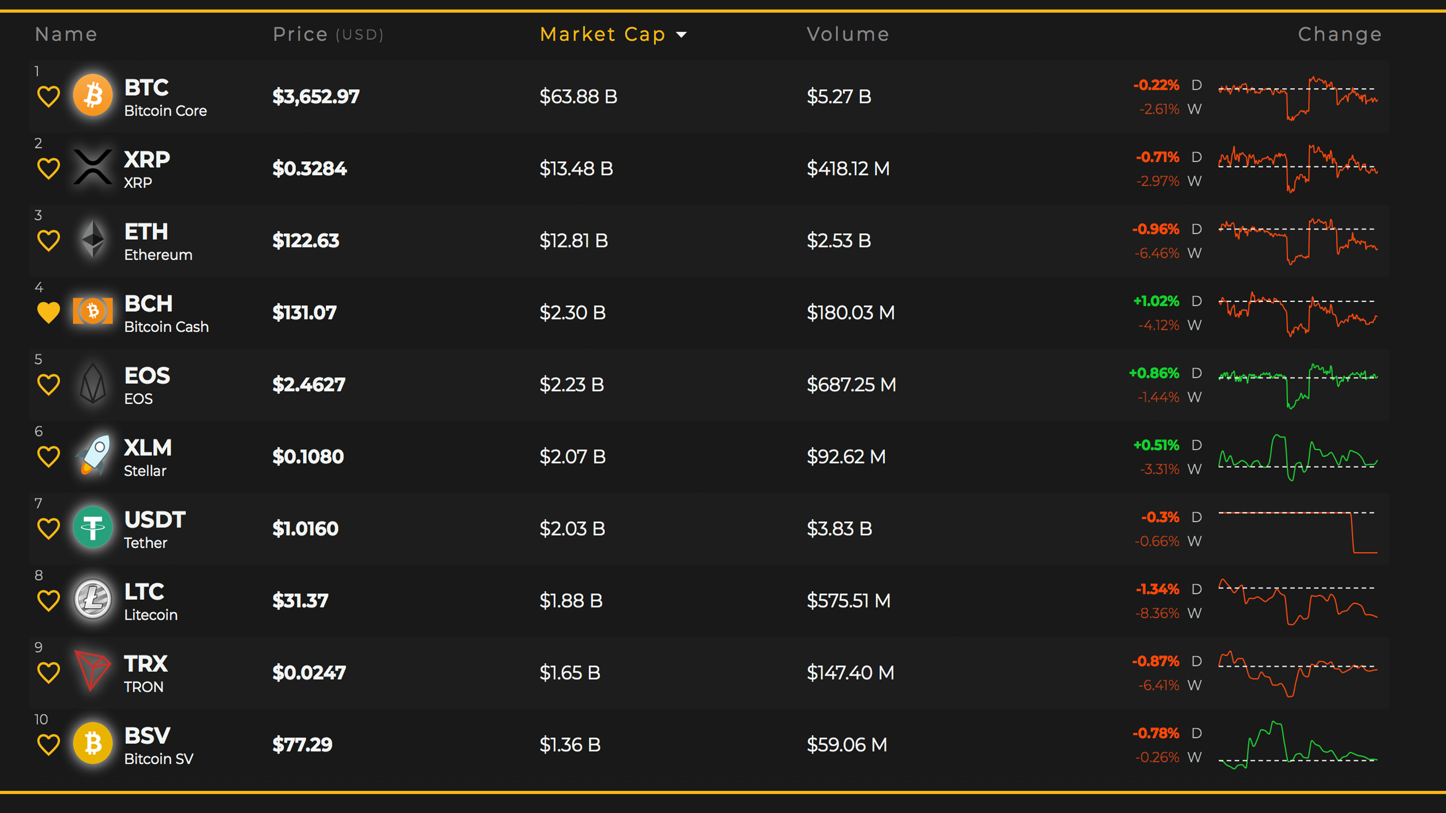
Task: Open the XRP coin name link
Action: pos(147,160)
